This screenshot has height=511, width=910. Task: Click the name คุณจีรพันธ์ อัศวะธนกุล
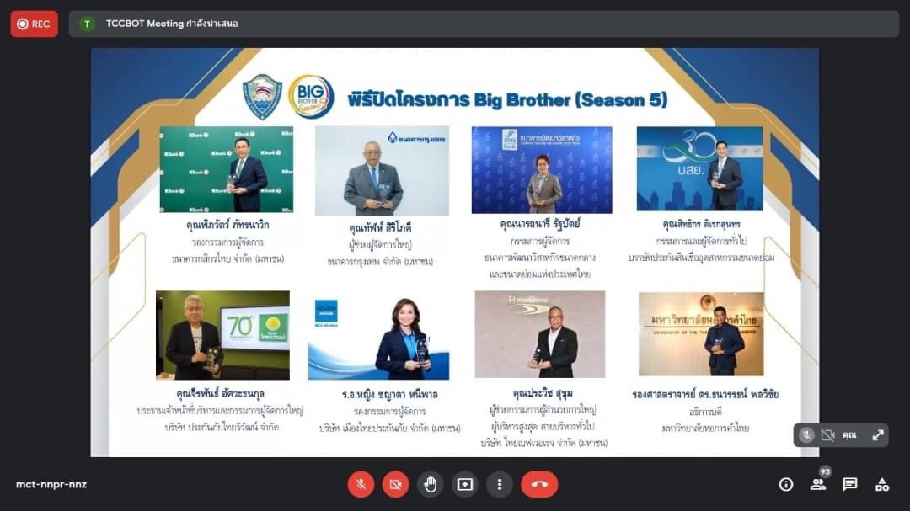[221, 394]
